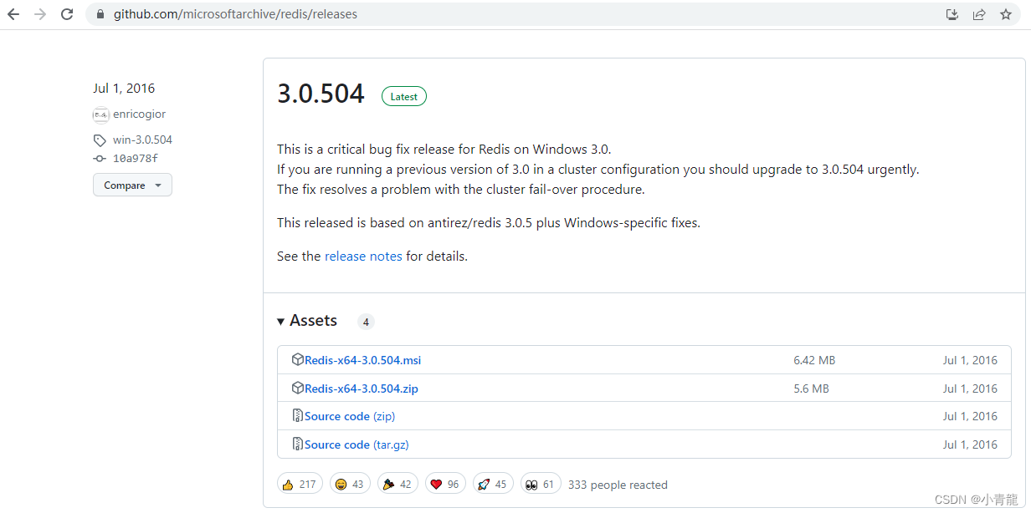Download Source code (zip)
The image size is (1031, 513).
(350, 416)
